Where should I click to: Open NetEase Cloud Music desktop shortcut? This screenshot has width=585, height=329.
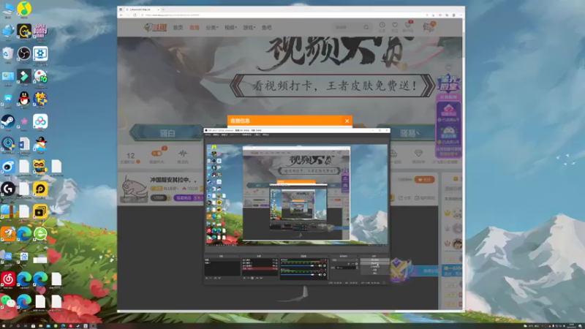pyautogui.click(x=8, y=279)
